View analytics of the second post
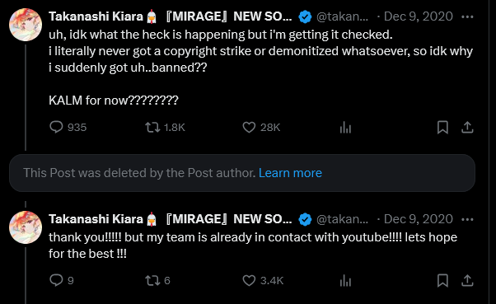Viewport: 496px width, 304px height. click(x=345, y=281)
